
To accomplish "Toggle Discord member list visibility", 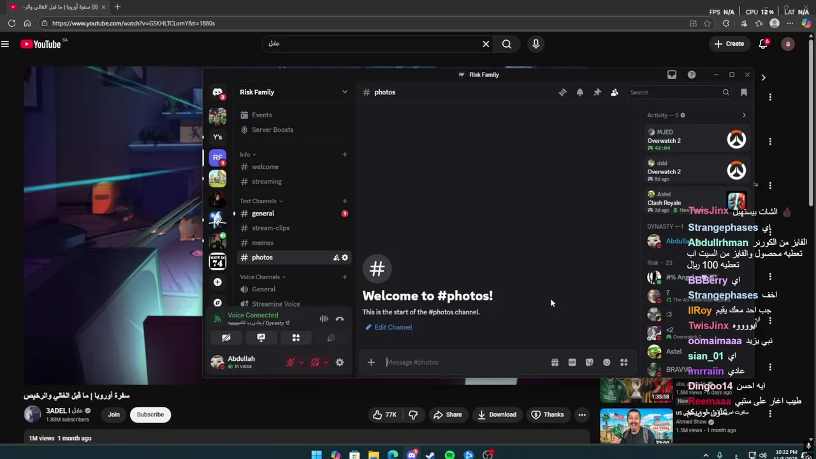I will (615, 92).
